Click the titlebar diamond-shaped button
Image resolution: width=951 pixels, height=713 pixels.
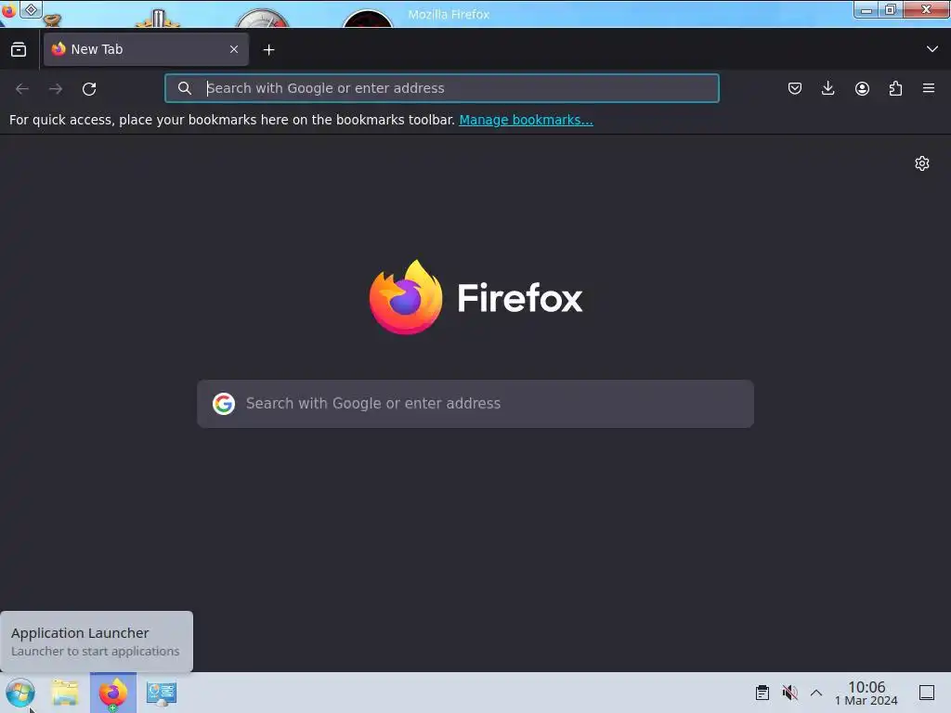click(x=31, y=9)
